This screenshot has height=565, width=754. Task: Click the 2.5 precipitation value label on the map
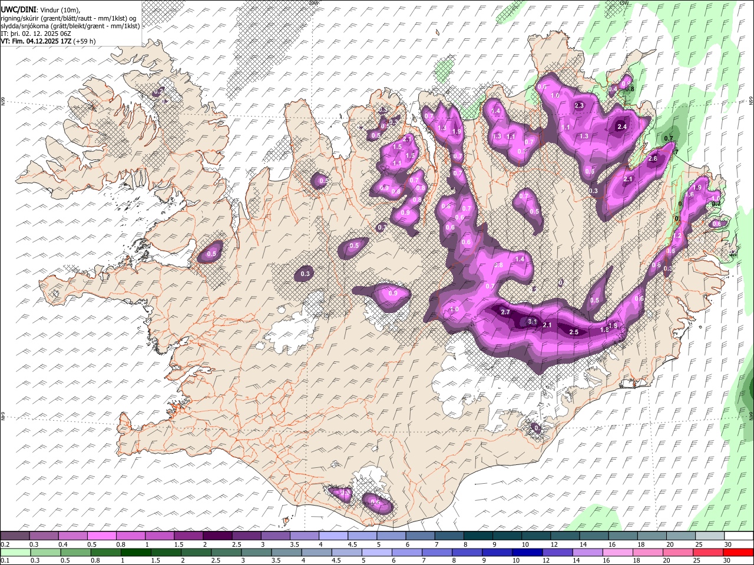[x=574, y=332]
